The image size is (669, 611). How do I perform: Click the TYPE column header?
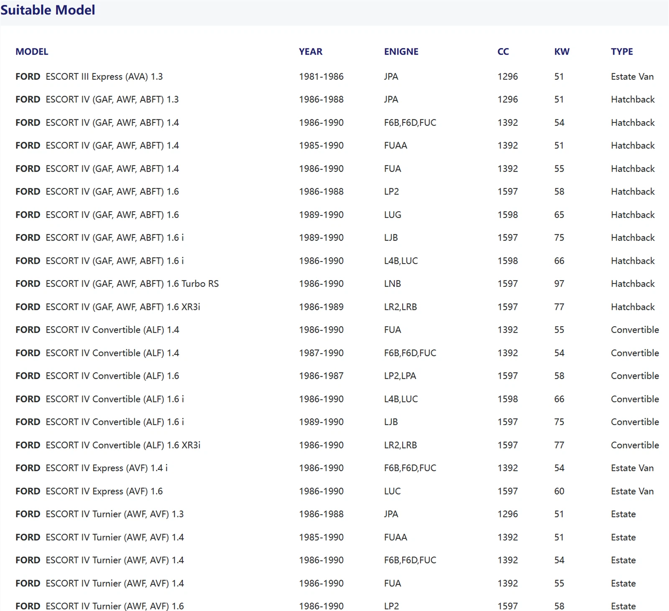pos(622,51)
